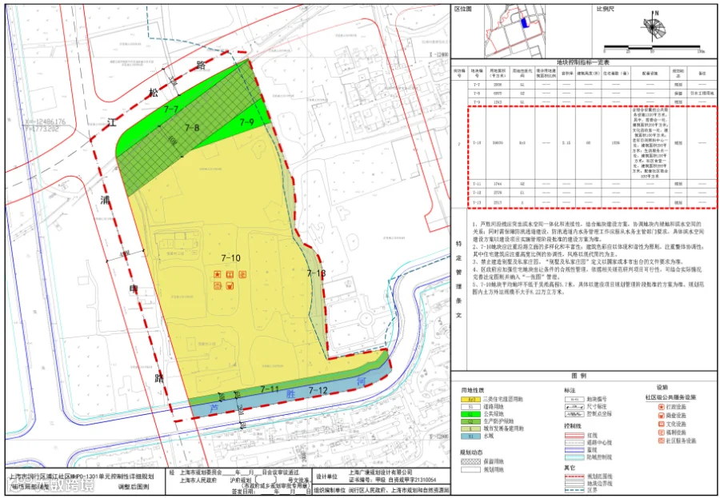The height and width of the screenshot is (498, 720).
Task: Click the 比例尺 scale bar
Action: pos(652,47)
